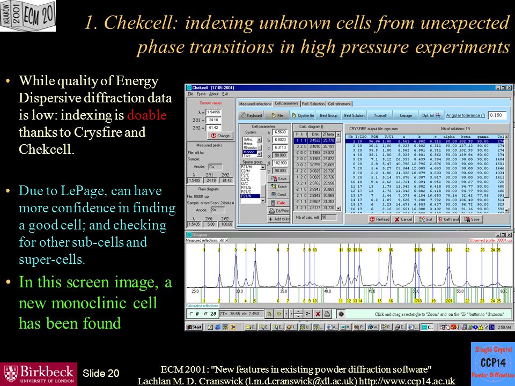Click Space group list up arrow
This screenshot has height=386, width=515.
(x=263, y=167)
